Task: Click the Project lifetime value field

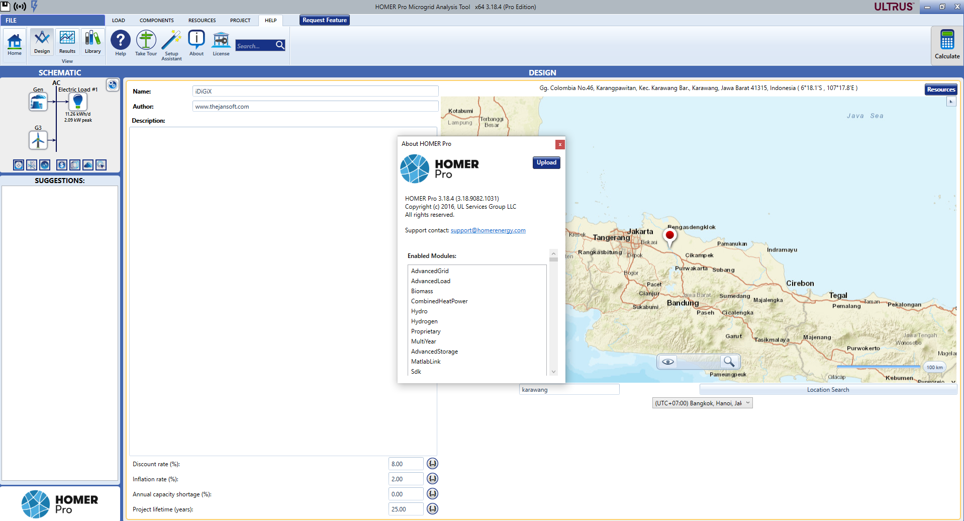Action: pyautogui.click(x=406, y=509)
